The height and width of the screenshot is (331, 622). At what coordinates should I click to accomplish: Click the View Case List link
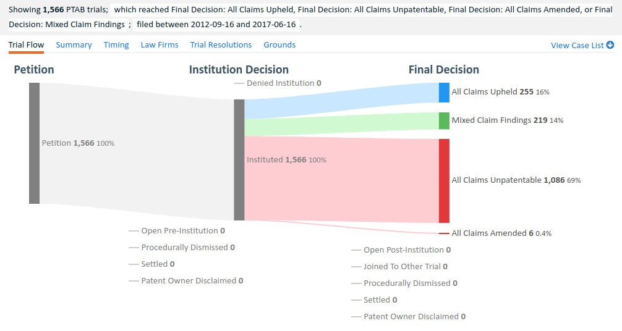(577, 45)
